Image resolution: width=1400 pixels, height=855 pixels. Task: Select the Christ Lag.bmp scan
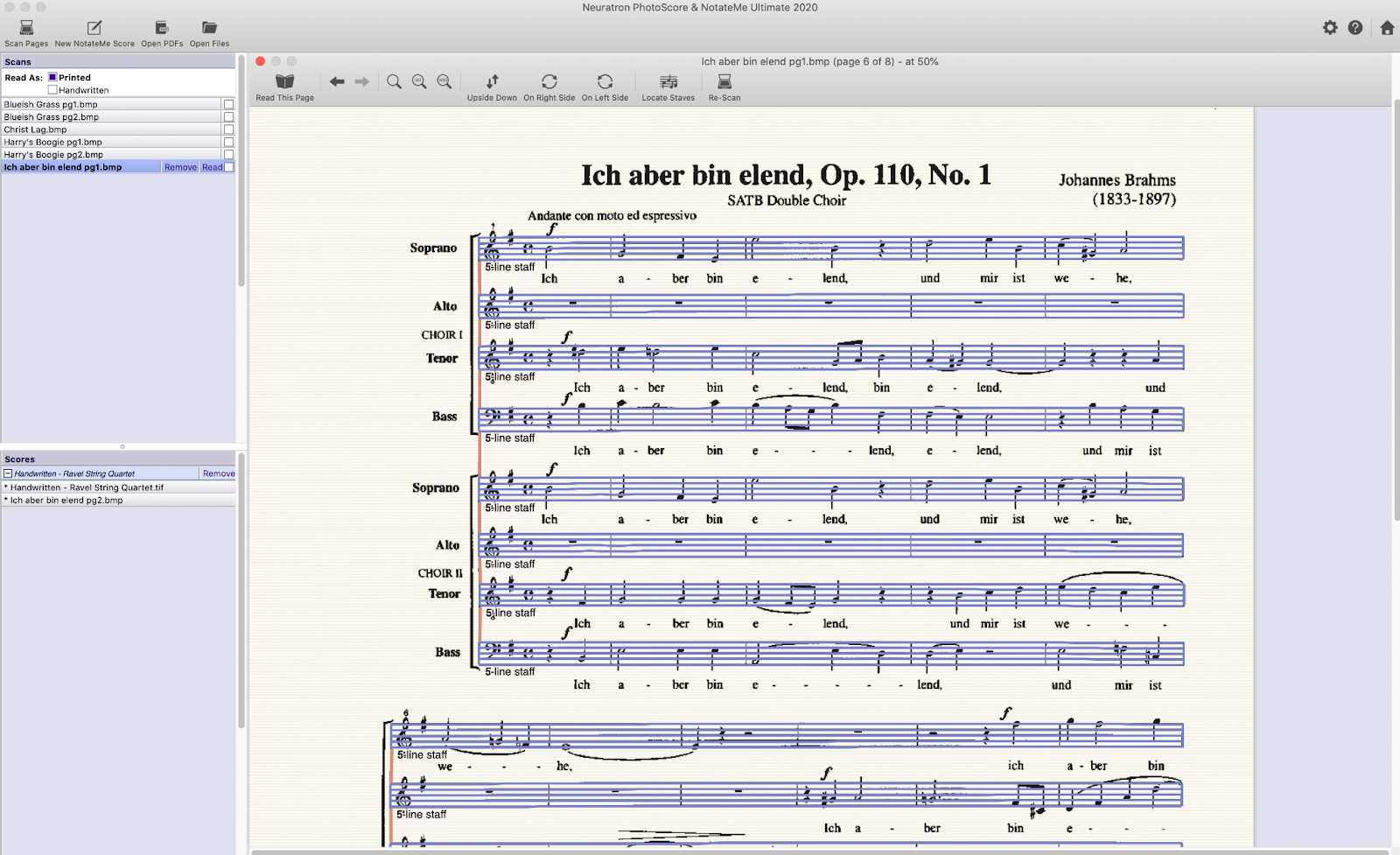(111, 130)
